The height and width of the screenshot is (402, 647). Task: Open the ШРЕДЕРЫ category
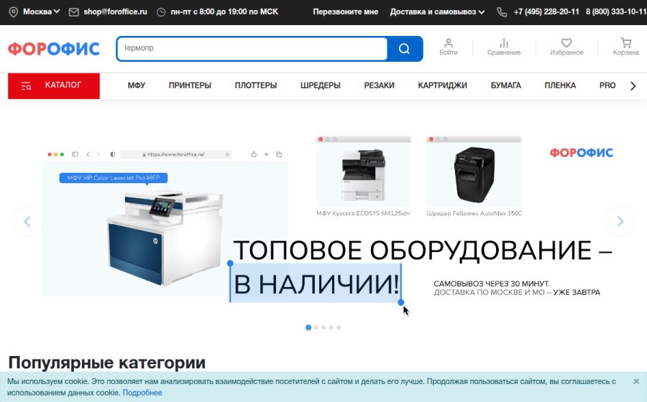click(x=320, y=85)
